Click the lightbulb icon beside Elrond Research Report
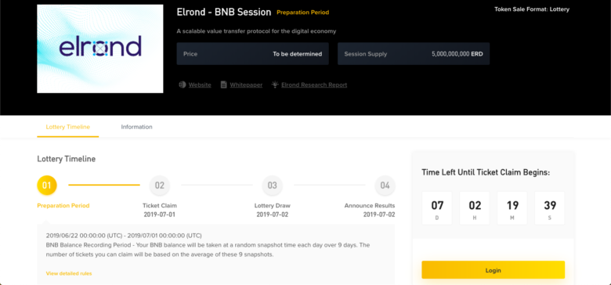Viewport: 611px width, 285px height. [275, 85]
